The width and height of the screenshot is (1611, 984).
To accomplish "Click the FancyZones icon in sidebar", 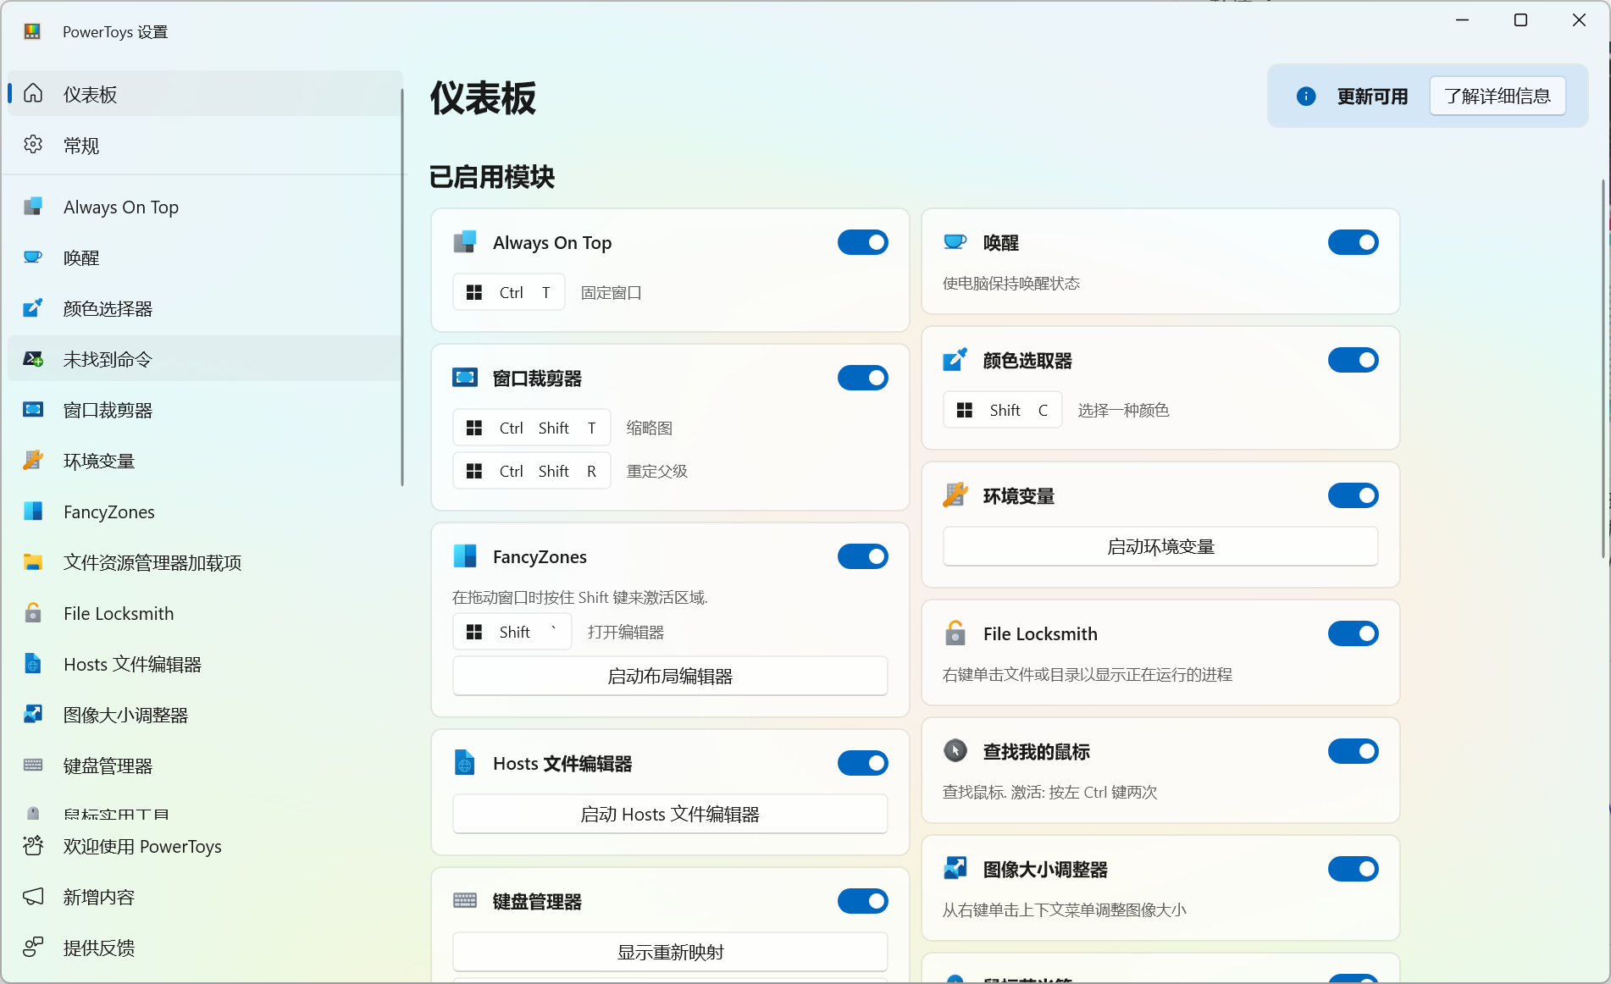I will point(33,511).
